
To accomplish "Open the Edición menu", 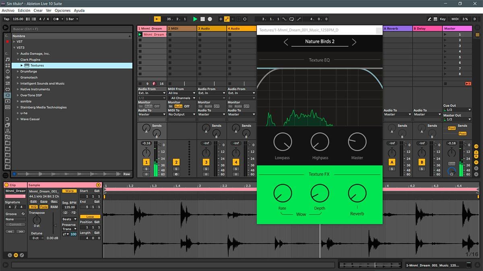I will pyautogui.click(x=24, y=10).
